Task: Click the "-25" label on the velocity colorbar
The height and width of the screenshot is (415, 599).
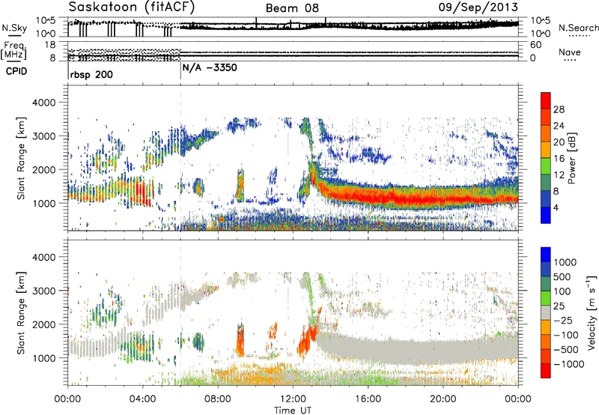Action: point(563,321)
